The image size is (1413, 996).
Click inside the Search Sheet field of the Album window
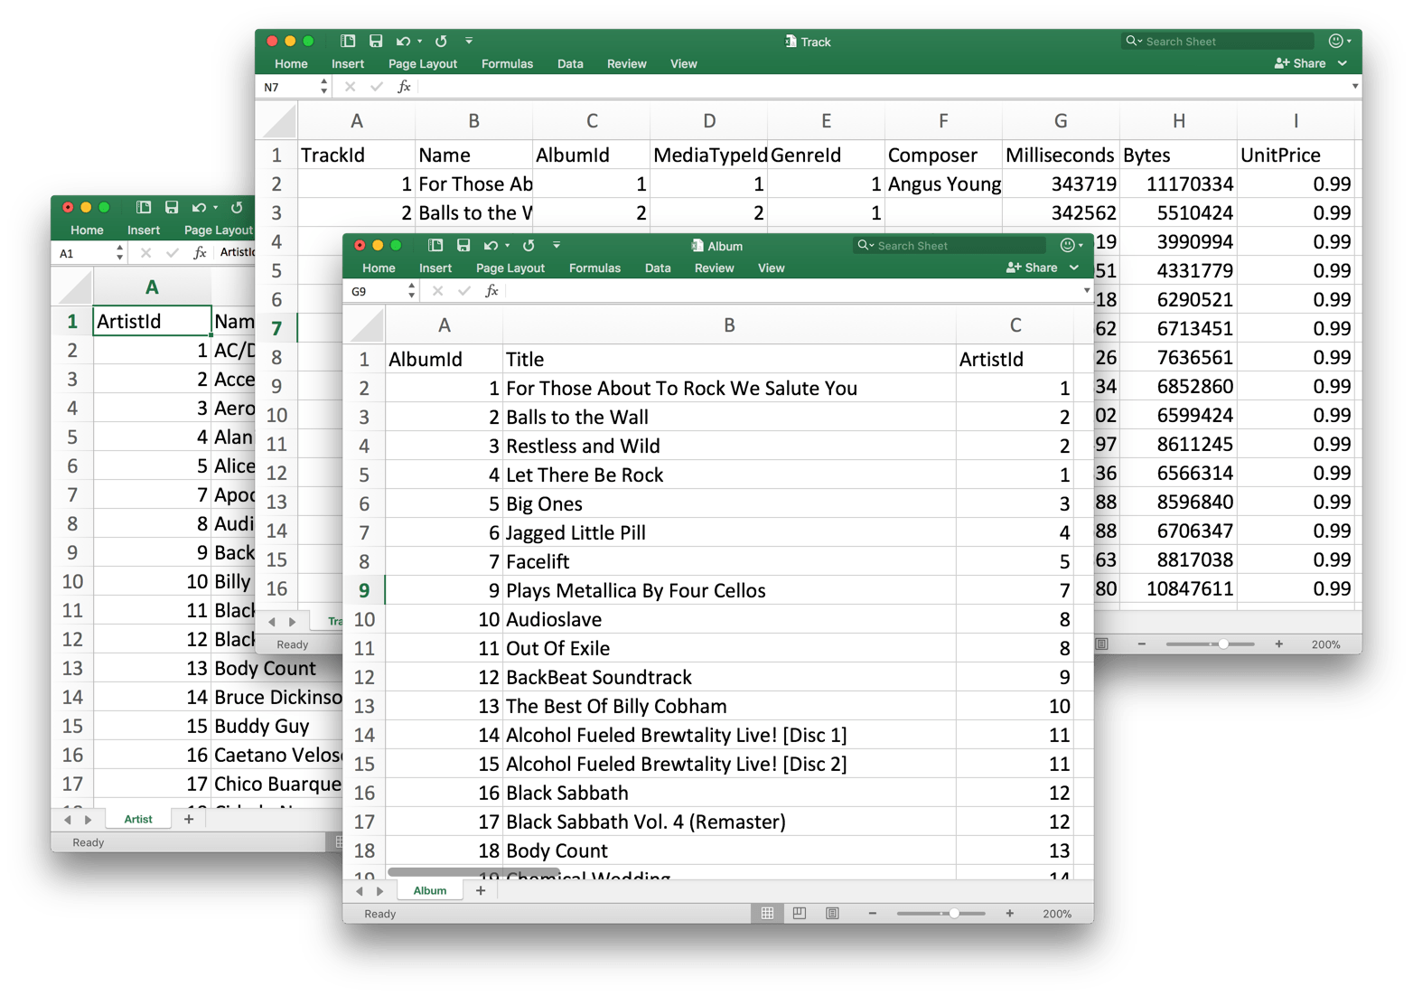pyautogui.click(x=949, y=245)
